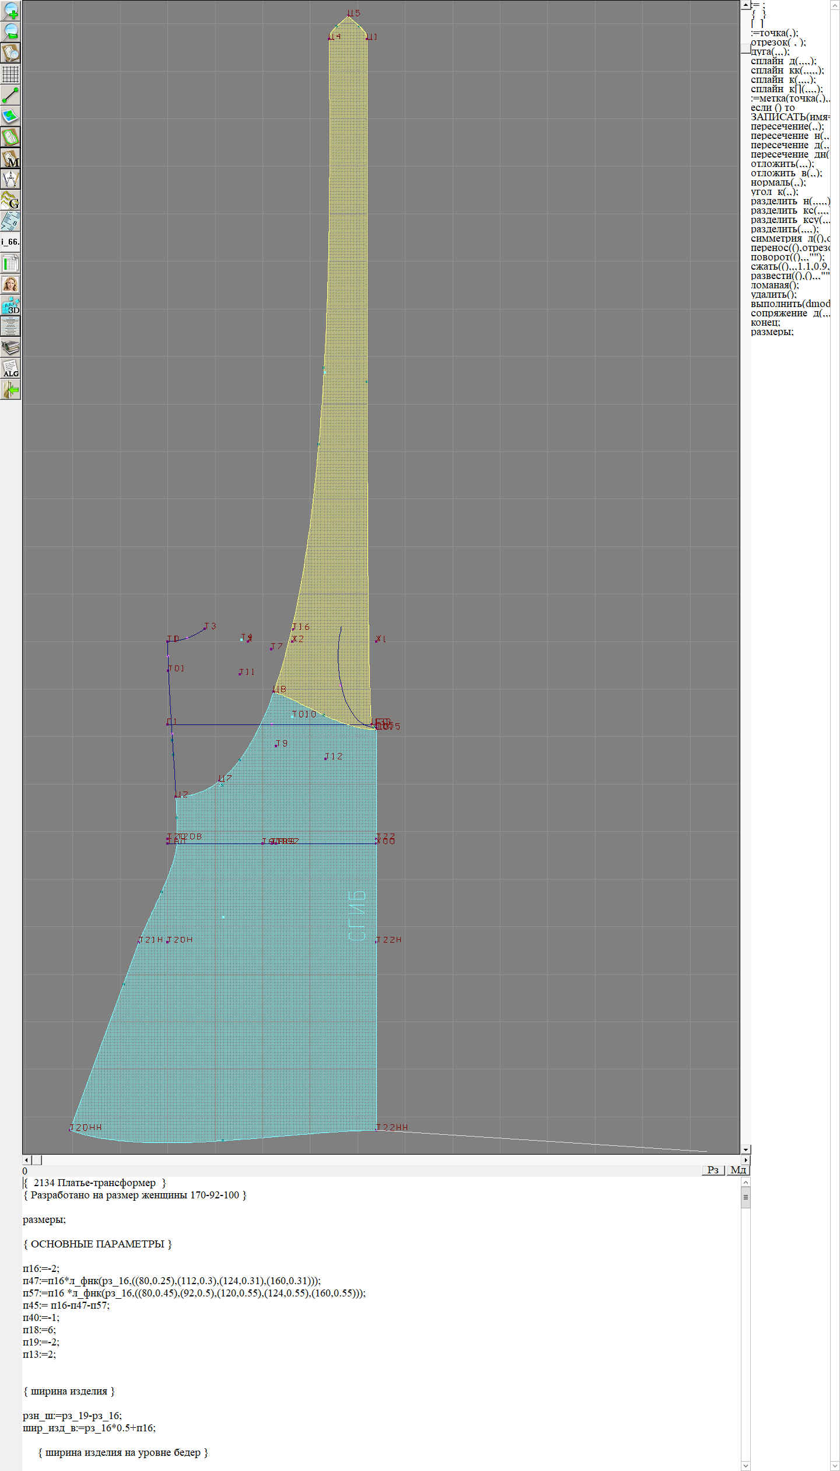Open the ALG algorithm document icon

[x=10, y=368]
